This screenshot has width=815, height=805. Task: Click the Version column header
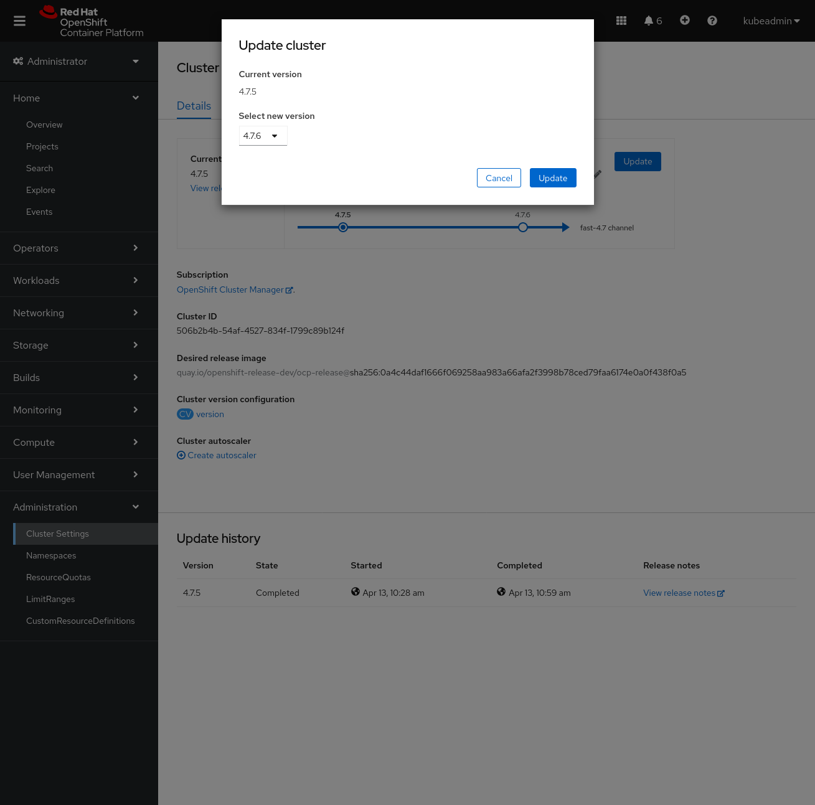point(198,565)
